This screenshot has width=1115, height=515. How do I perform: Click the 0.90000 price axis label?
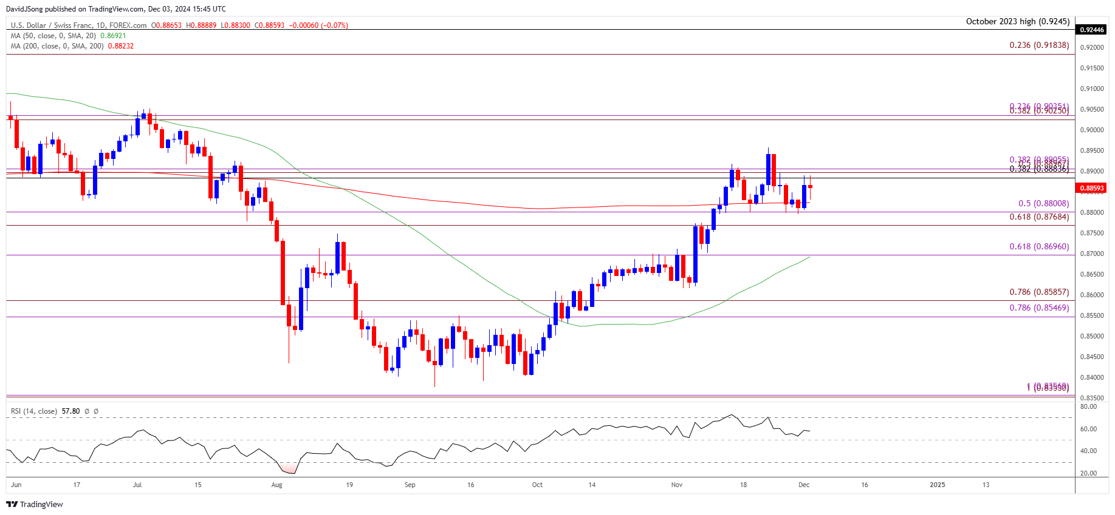coord(1092,130)
